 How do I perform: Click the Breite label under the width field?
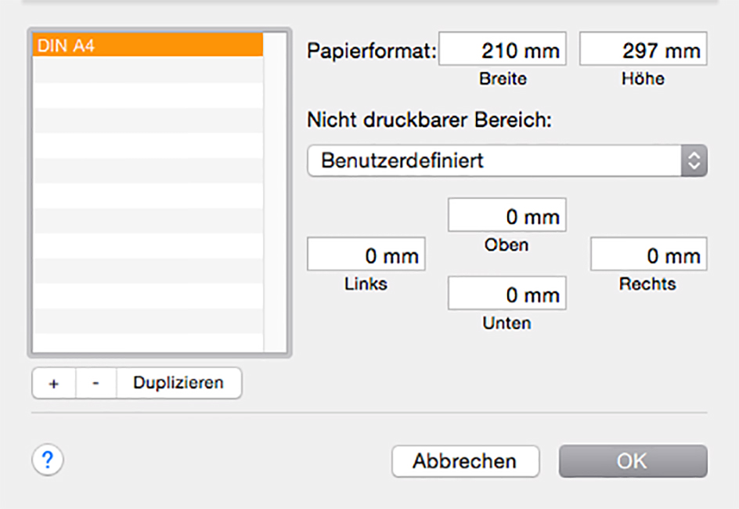point(503,79)
